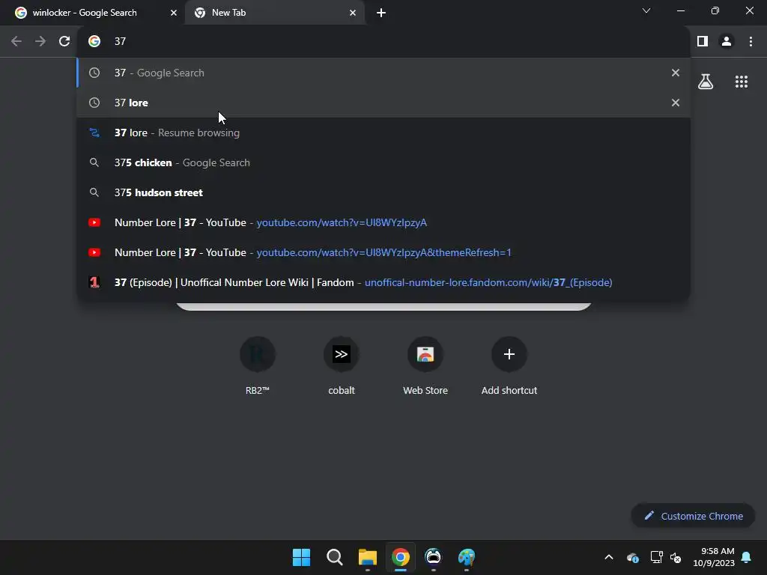Open a new tab with the plus button

tap(381, 13)
